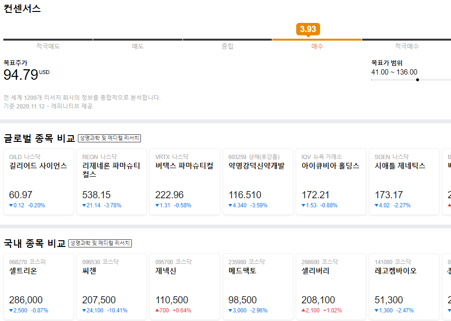
Task: Open the 제넥신 095700 stock card
Action: (x=185, y=287)
